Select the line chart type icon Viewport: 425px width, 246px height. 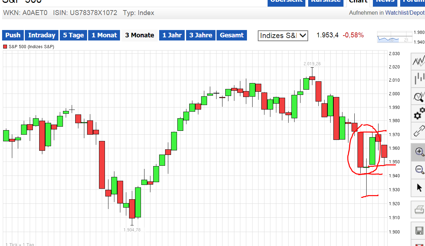coord(418,61)
